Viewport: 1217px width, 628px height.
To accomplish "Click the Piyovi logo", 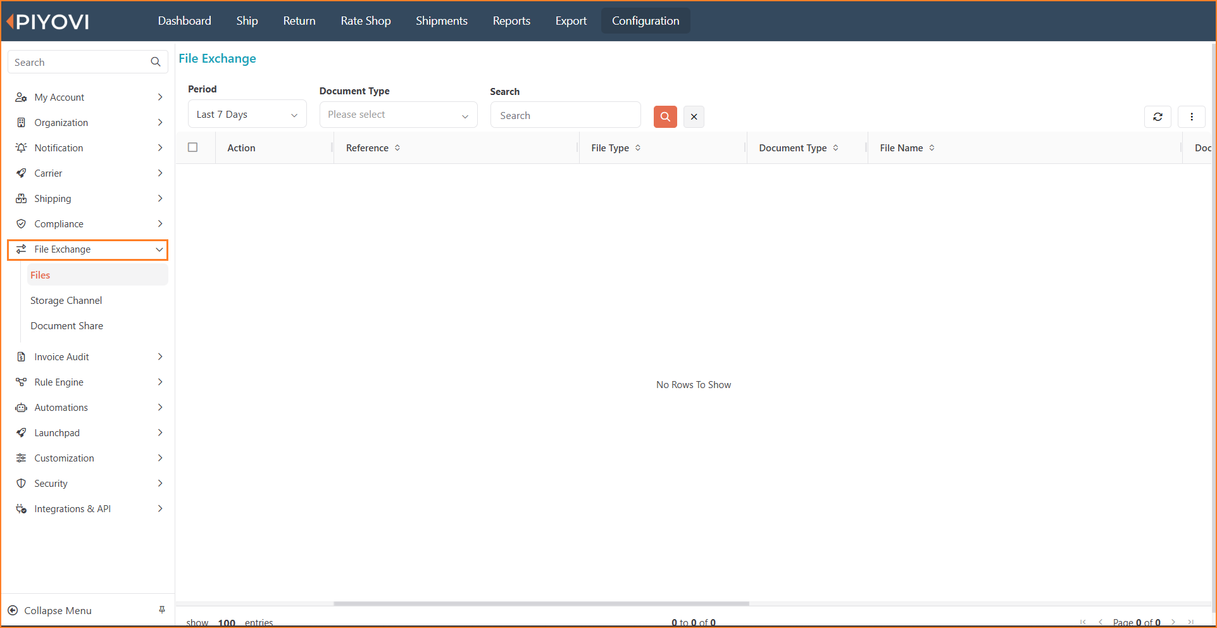I will click(48, 22).
